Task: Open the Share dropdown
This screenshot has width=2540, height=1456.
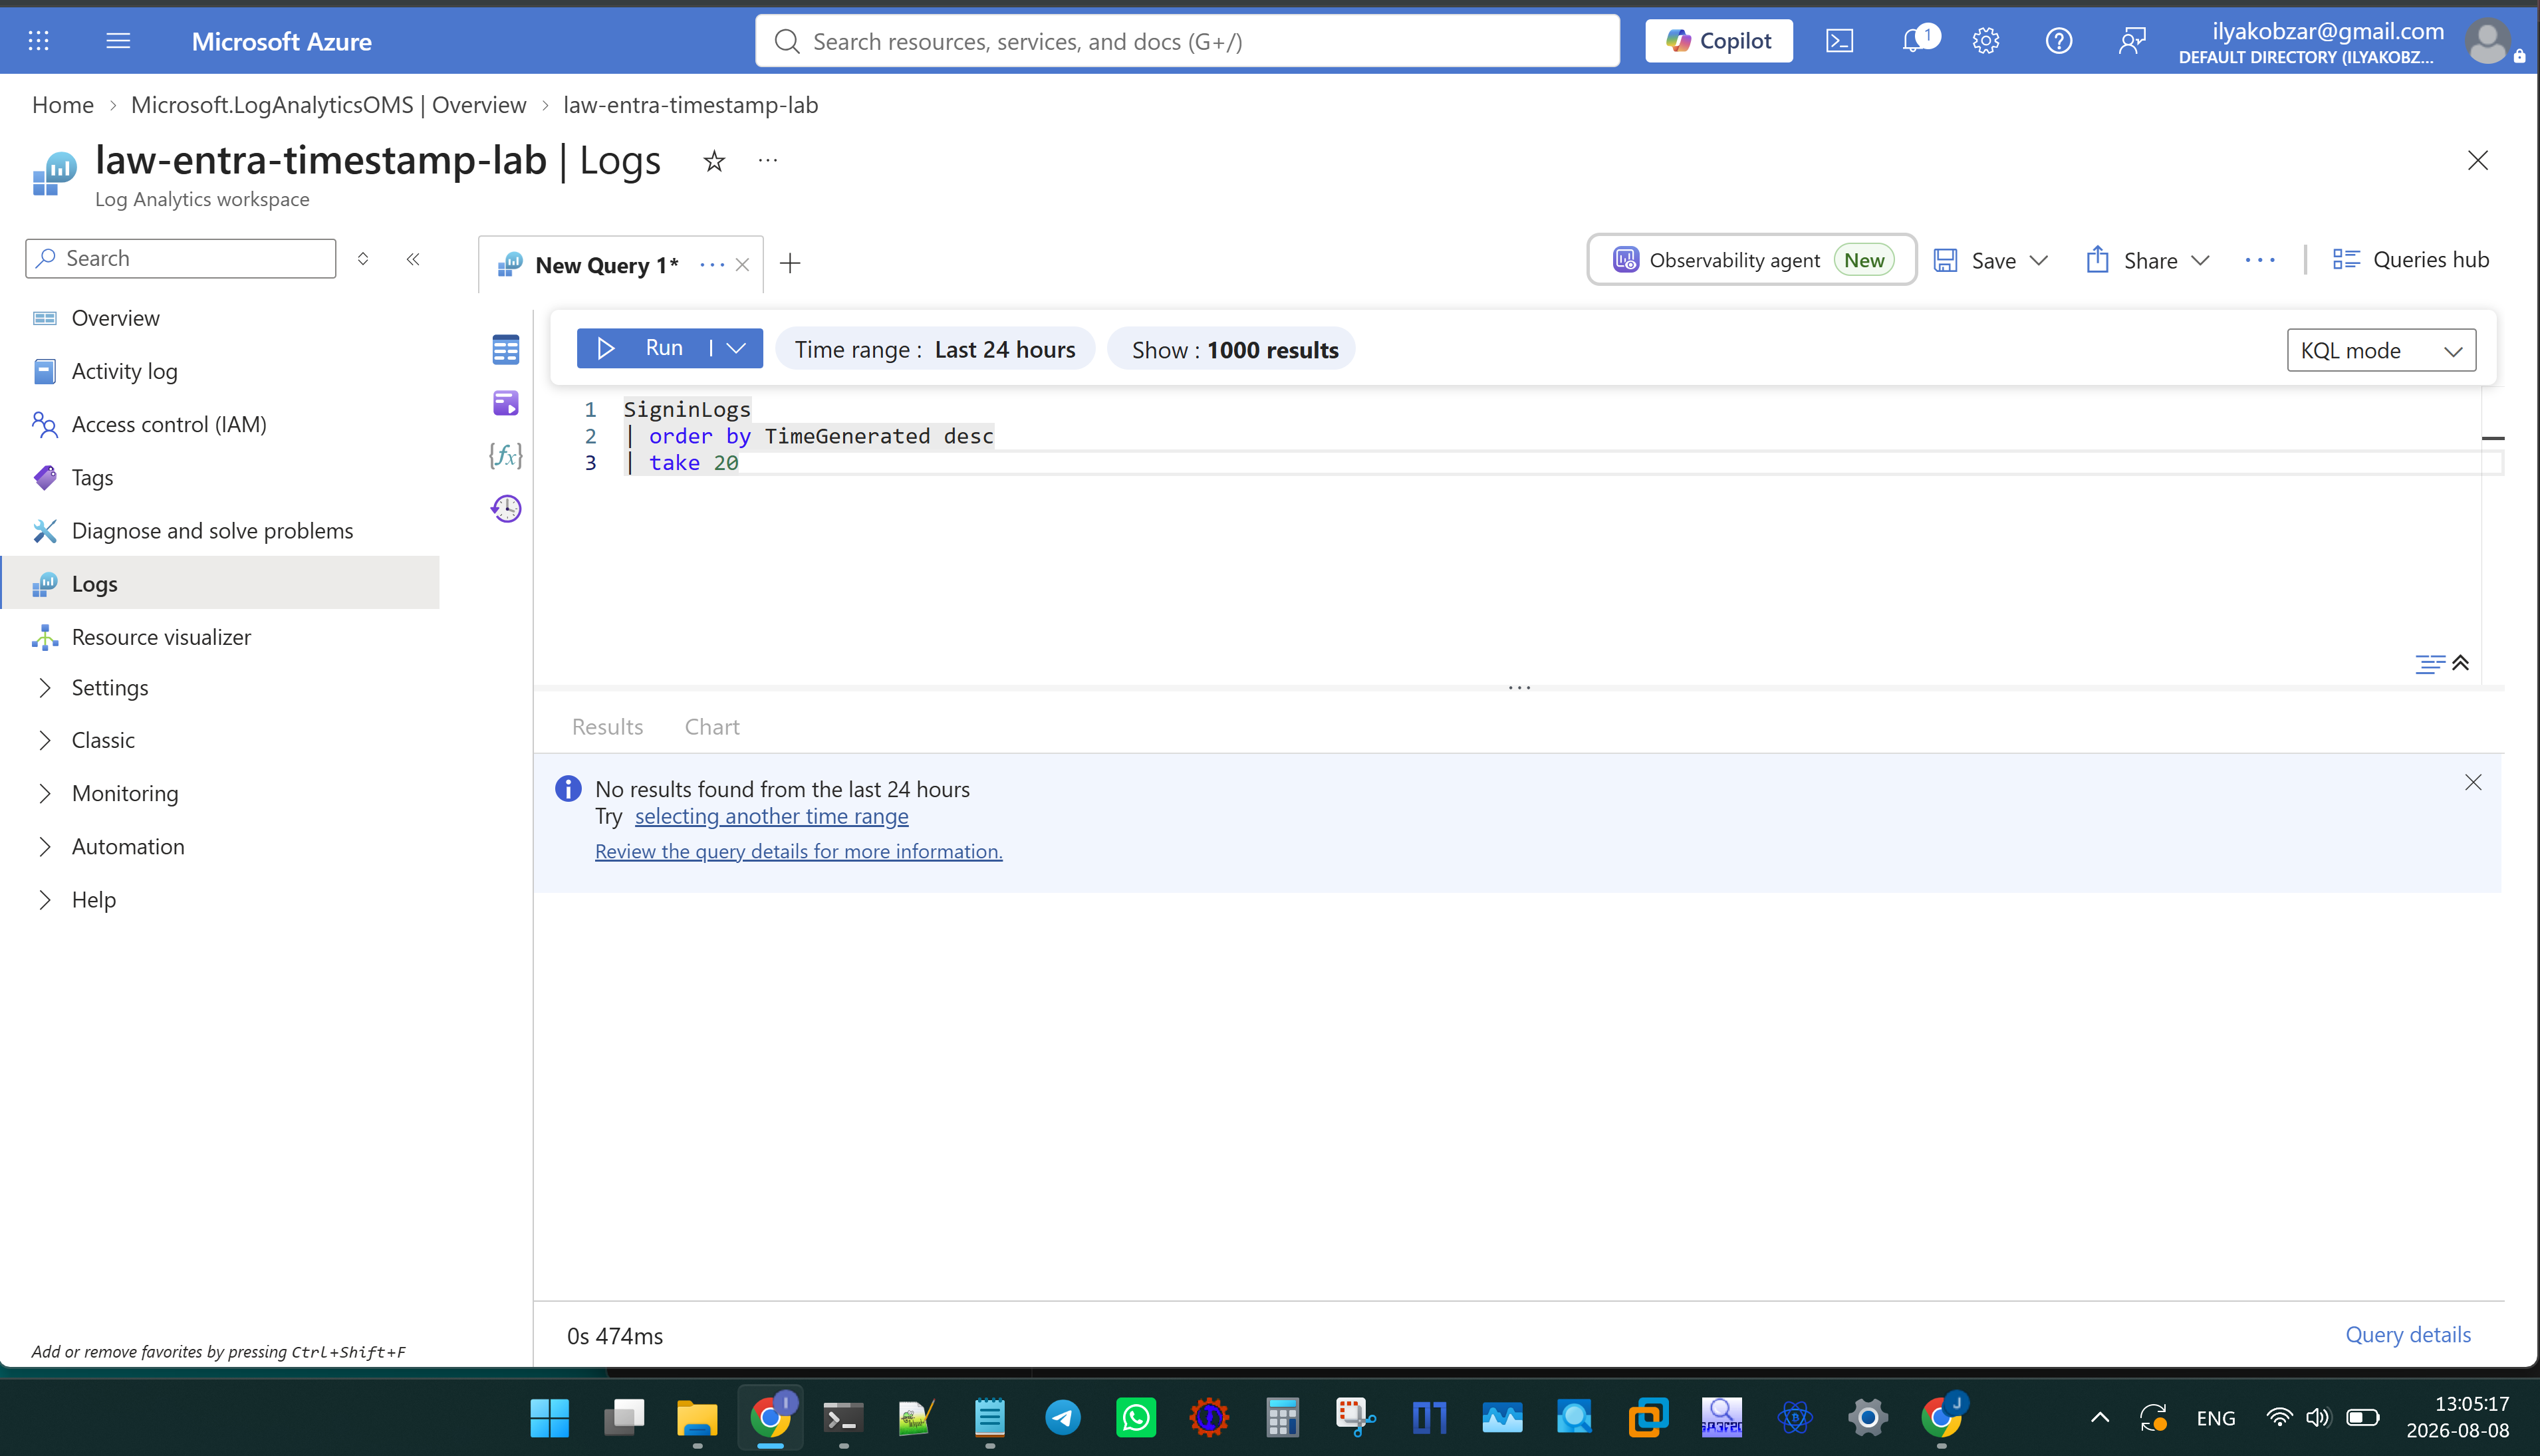Action: pos(2200,261)
